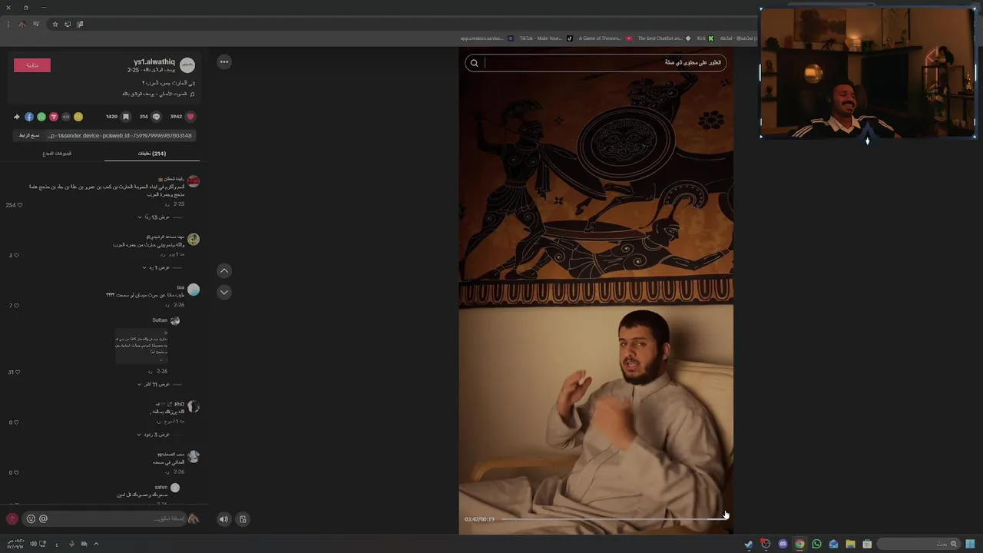Like the comment with 7 likes
The image size is (983, 553).
pos(17,306)
